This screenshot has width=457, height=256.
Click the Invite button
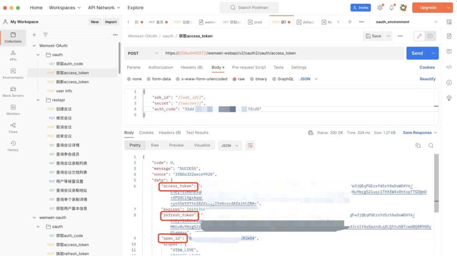(360, 8)
